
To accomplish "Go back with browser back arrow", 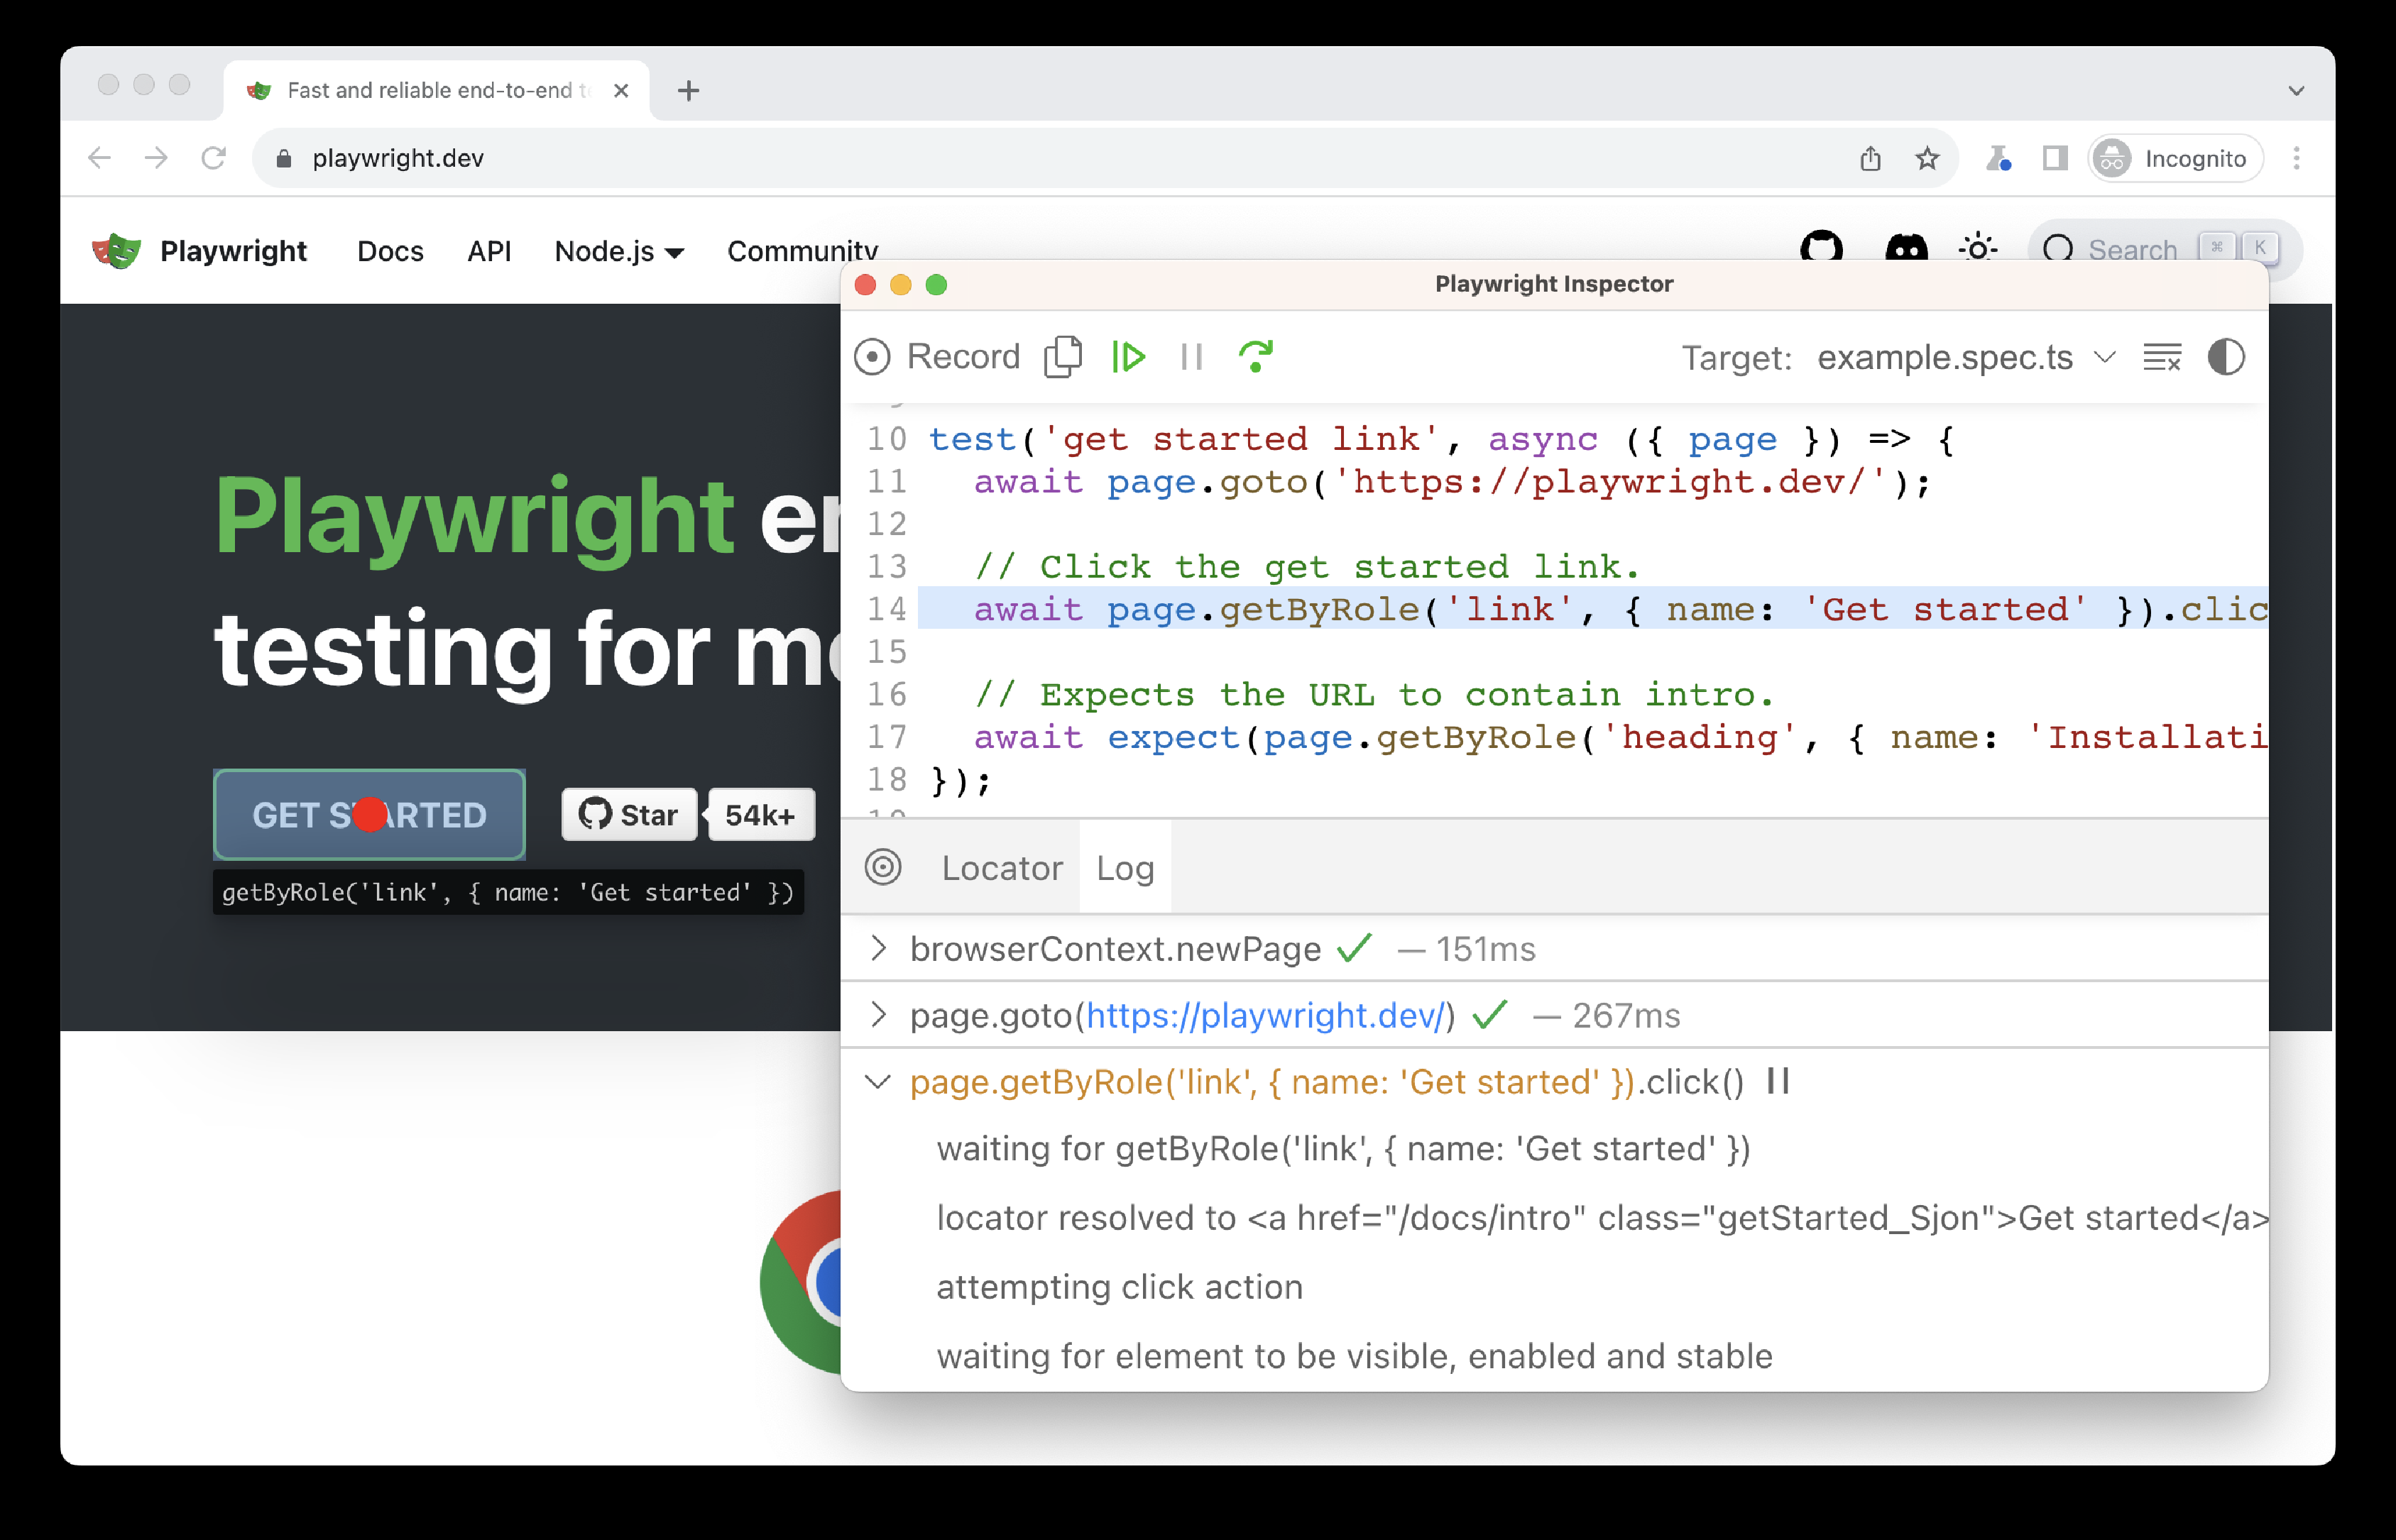I will (99, 158).
